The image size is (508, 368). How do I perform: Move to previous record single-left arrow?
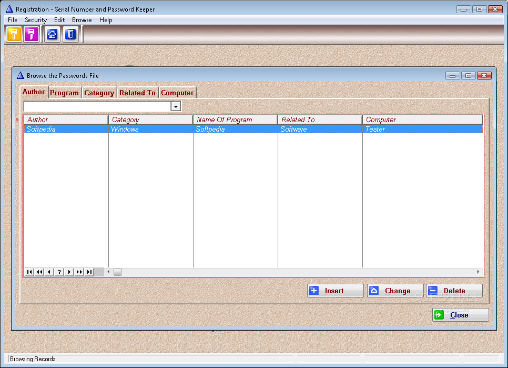(x=49, y=272)
